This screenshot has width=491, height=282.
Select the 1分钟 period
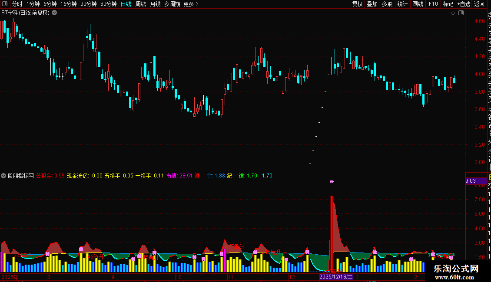33,4
